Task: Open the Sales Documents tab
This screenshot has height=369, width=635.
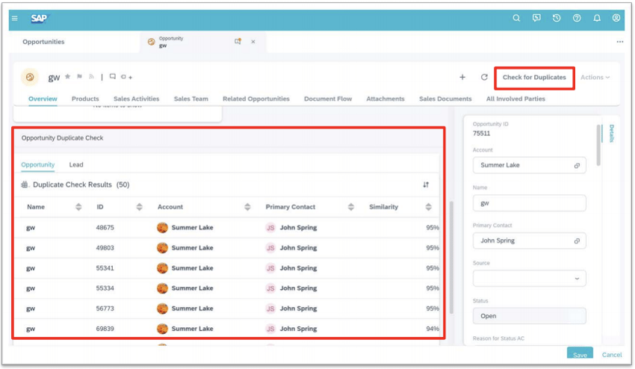Action: coord(445,99)
